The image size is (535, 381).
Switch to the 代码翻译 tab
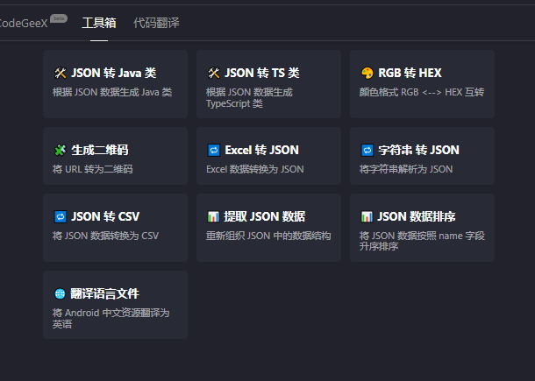156,23
